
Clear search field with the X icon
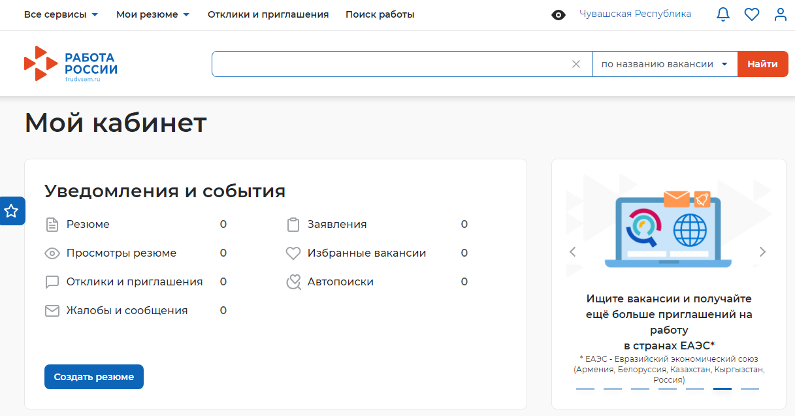click(576, 64)
